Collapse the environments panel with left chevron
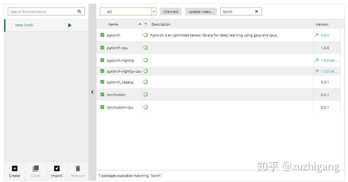Image resolution: width=348 pixels, height=182 pixels. (92, 92)
